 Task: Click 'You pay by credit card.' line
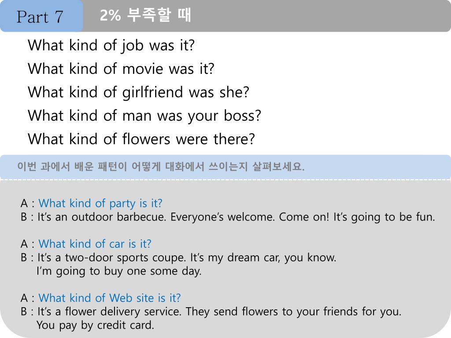96,325
